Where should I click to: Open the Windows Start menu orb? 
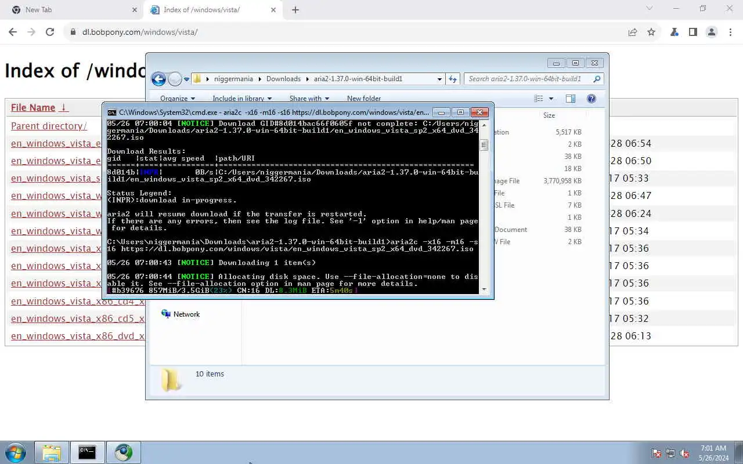point(16,452)
